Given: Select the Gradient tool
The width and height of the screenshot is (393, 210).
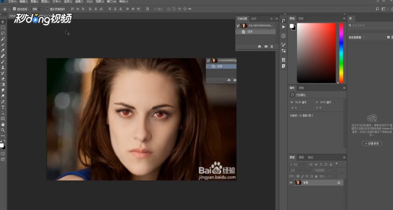Looking at the screenshot, I should (3, 84).
